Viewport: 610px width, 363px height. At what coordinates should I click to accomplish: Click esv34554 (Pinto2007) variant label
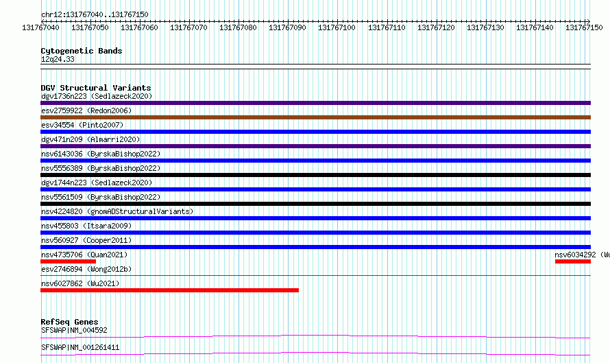click(82, 125)
